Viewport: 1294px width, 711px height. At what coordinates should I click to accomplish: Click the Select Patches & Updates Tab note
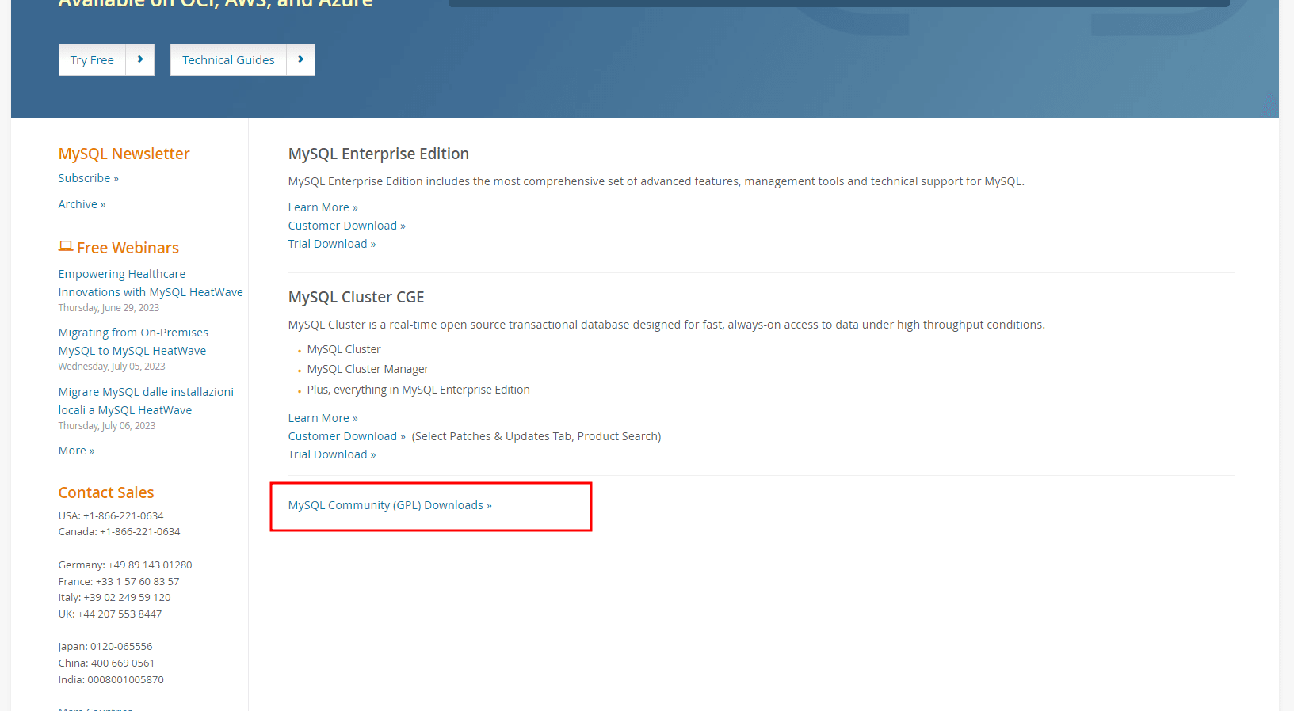point(536,436)
